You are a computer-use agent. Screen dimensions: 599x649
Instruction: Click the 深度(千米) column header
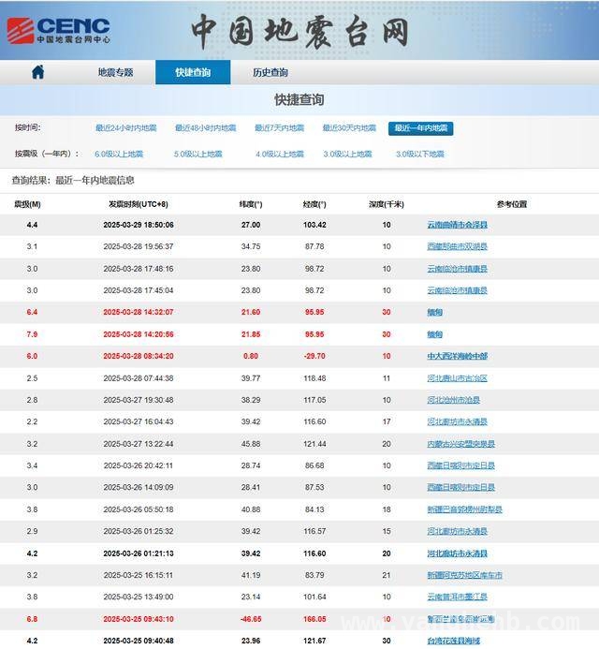pos(387,204)
